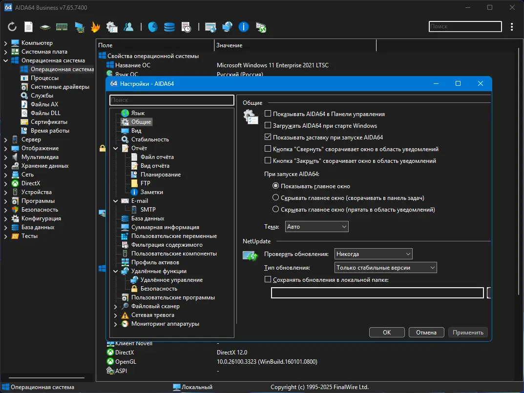
Task: Click the flame stability test toolbar icon
Action: tap(96, 27)
